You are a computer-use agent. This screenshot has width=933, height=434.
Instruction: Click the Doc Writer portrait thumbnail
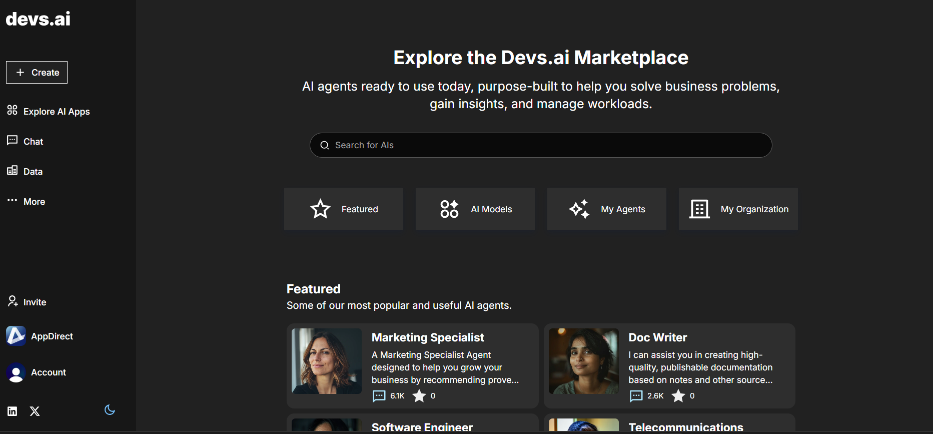pos(584,361)
